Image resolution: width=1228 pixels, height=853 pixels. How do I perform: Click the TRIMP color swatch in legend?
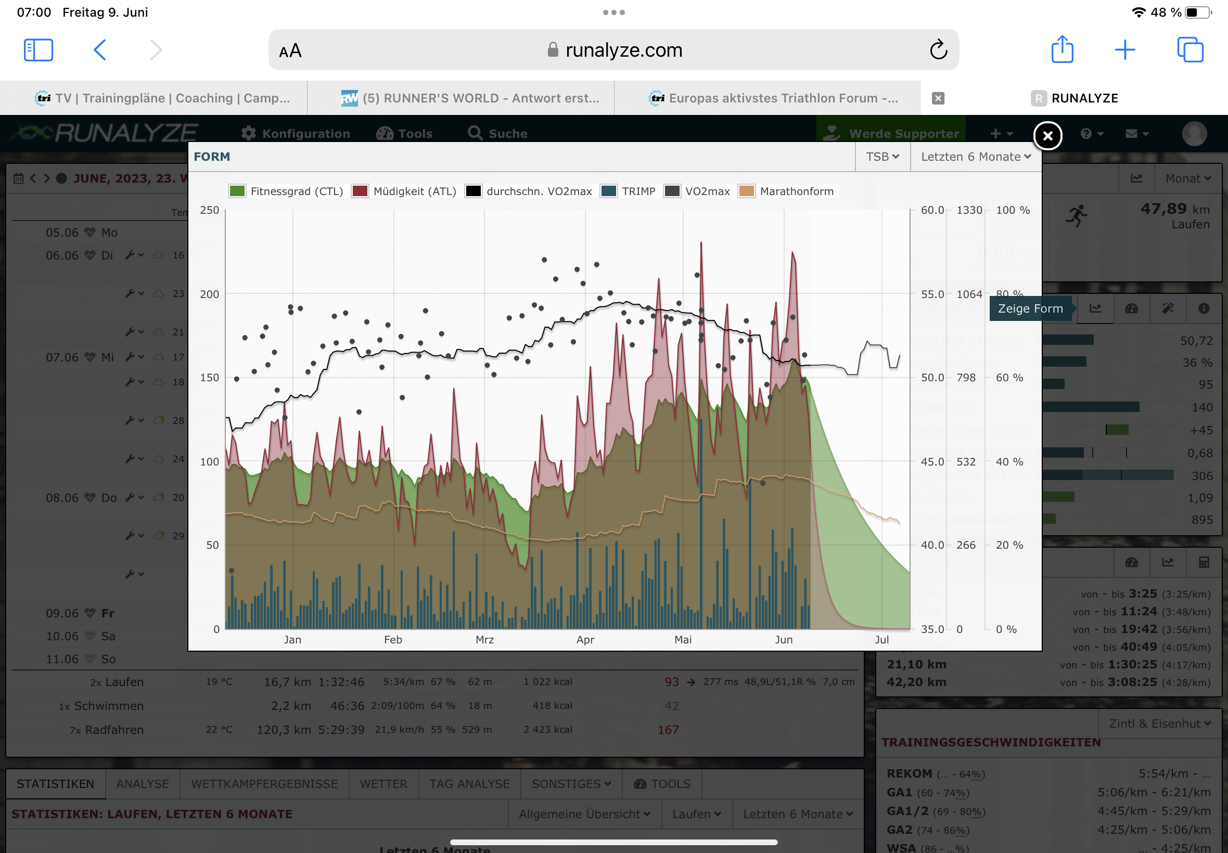coord(608,191)
